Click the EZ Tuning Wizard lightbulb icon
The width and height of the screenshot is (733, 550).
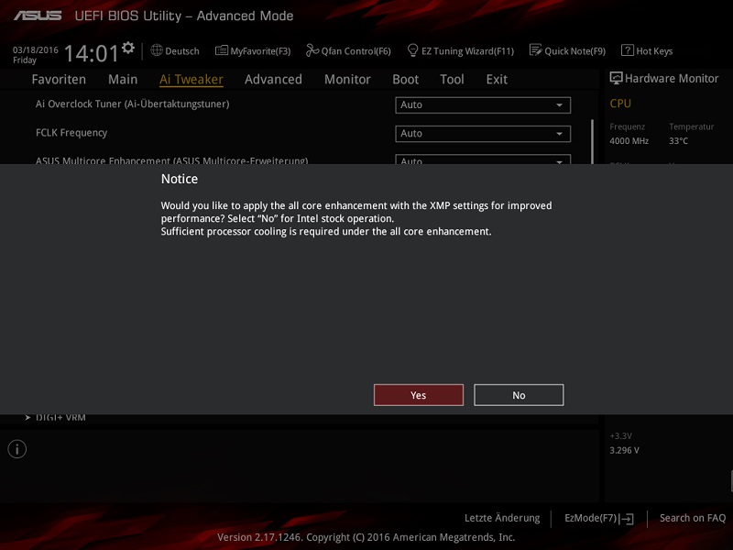tap(412, 50)
